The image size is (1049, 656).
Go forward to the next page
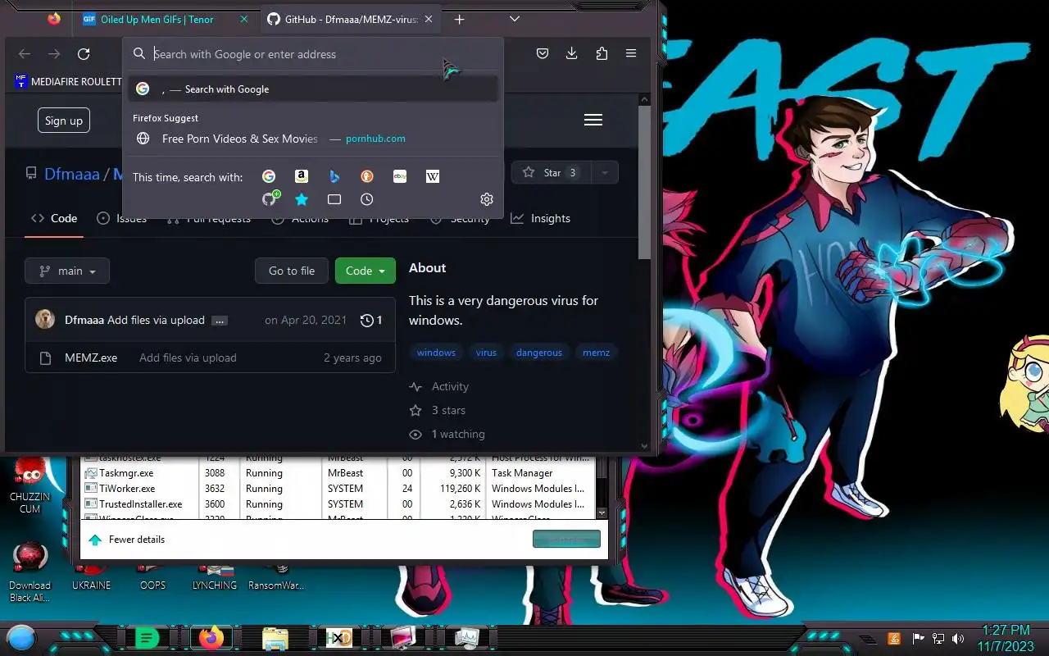[x=54, y=54]
